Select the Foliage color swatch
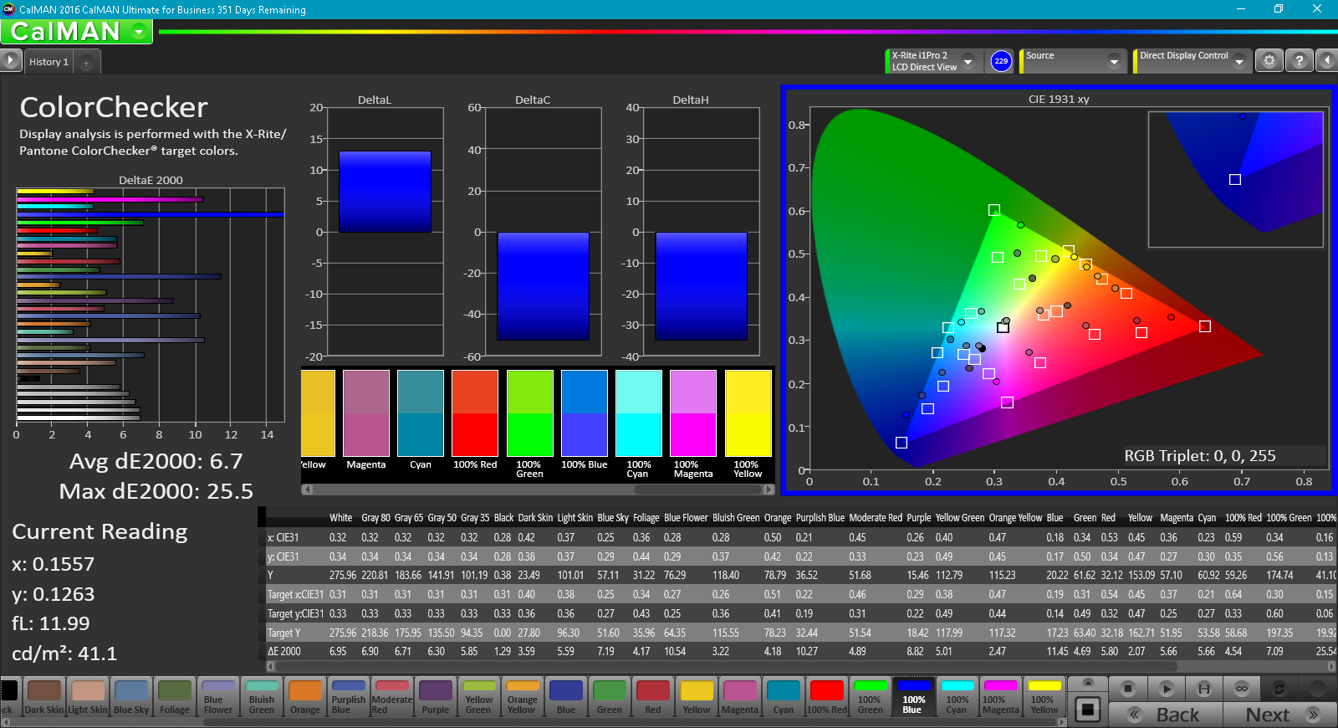This screenshot has height=728, width=1338. coord(175,697)
